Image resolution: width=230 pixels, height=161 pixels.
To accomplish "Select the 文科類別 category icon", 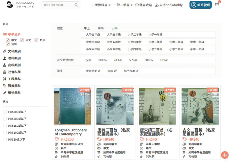I will pos(5,51).
